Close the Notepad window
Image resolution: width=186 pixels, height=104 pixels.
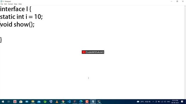click(183, 1)
